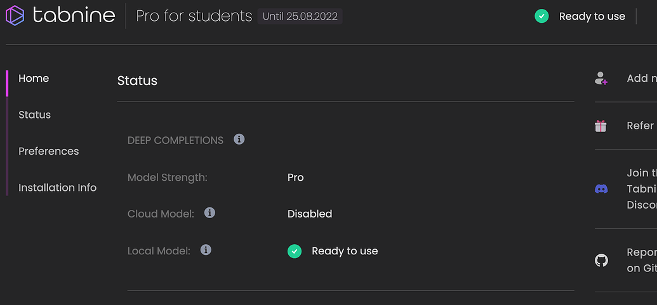This screenshot has height=305, width=657.
Task: Click the add member person icon
Action: point(601,79)
